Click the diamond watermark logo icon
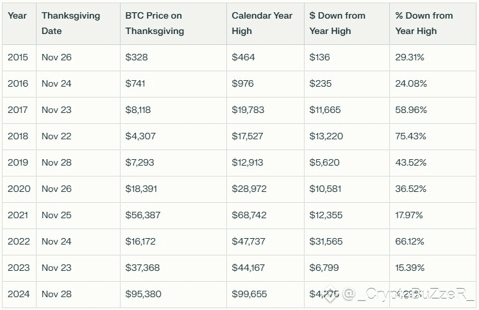This screenshot has width=479, height=310. [x=330, y=294]
